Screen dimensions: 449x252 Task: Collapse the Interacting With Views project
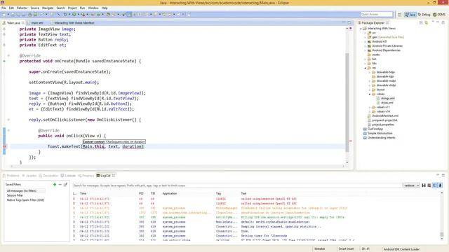pyautogui.click(x=361, y=29)
